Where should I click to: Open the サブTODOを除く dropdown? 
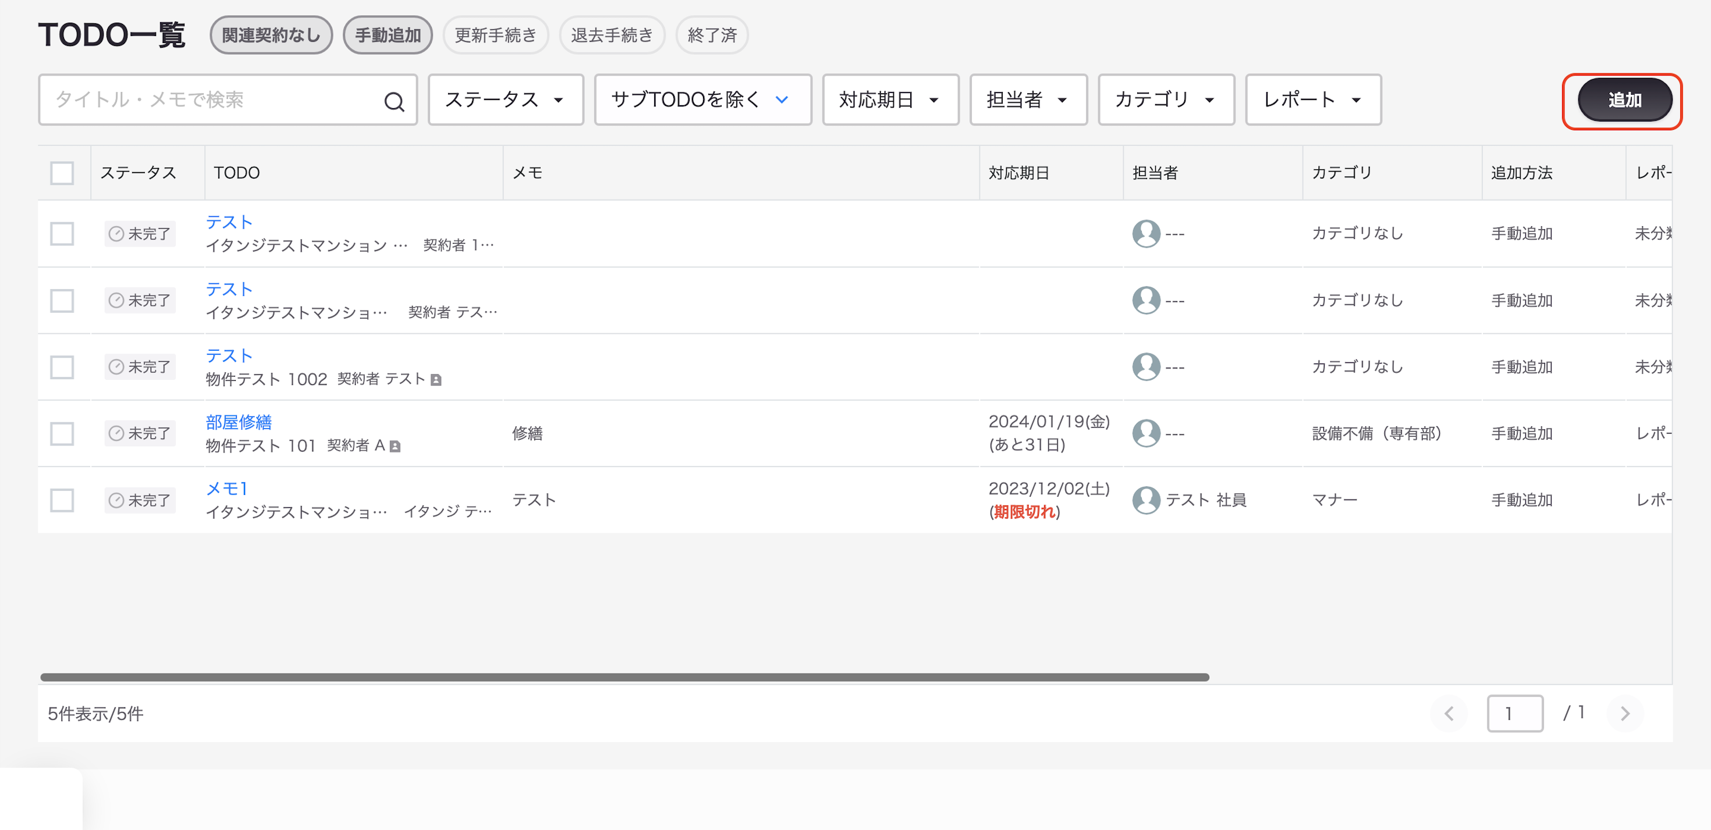coord(703,99)
